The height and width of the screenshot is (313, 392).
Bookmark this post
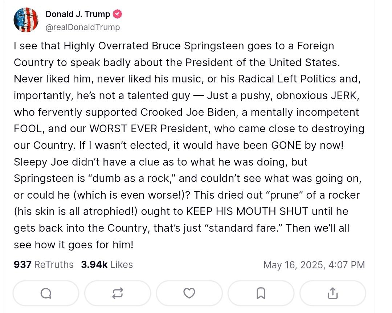click(261, 293)
